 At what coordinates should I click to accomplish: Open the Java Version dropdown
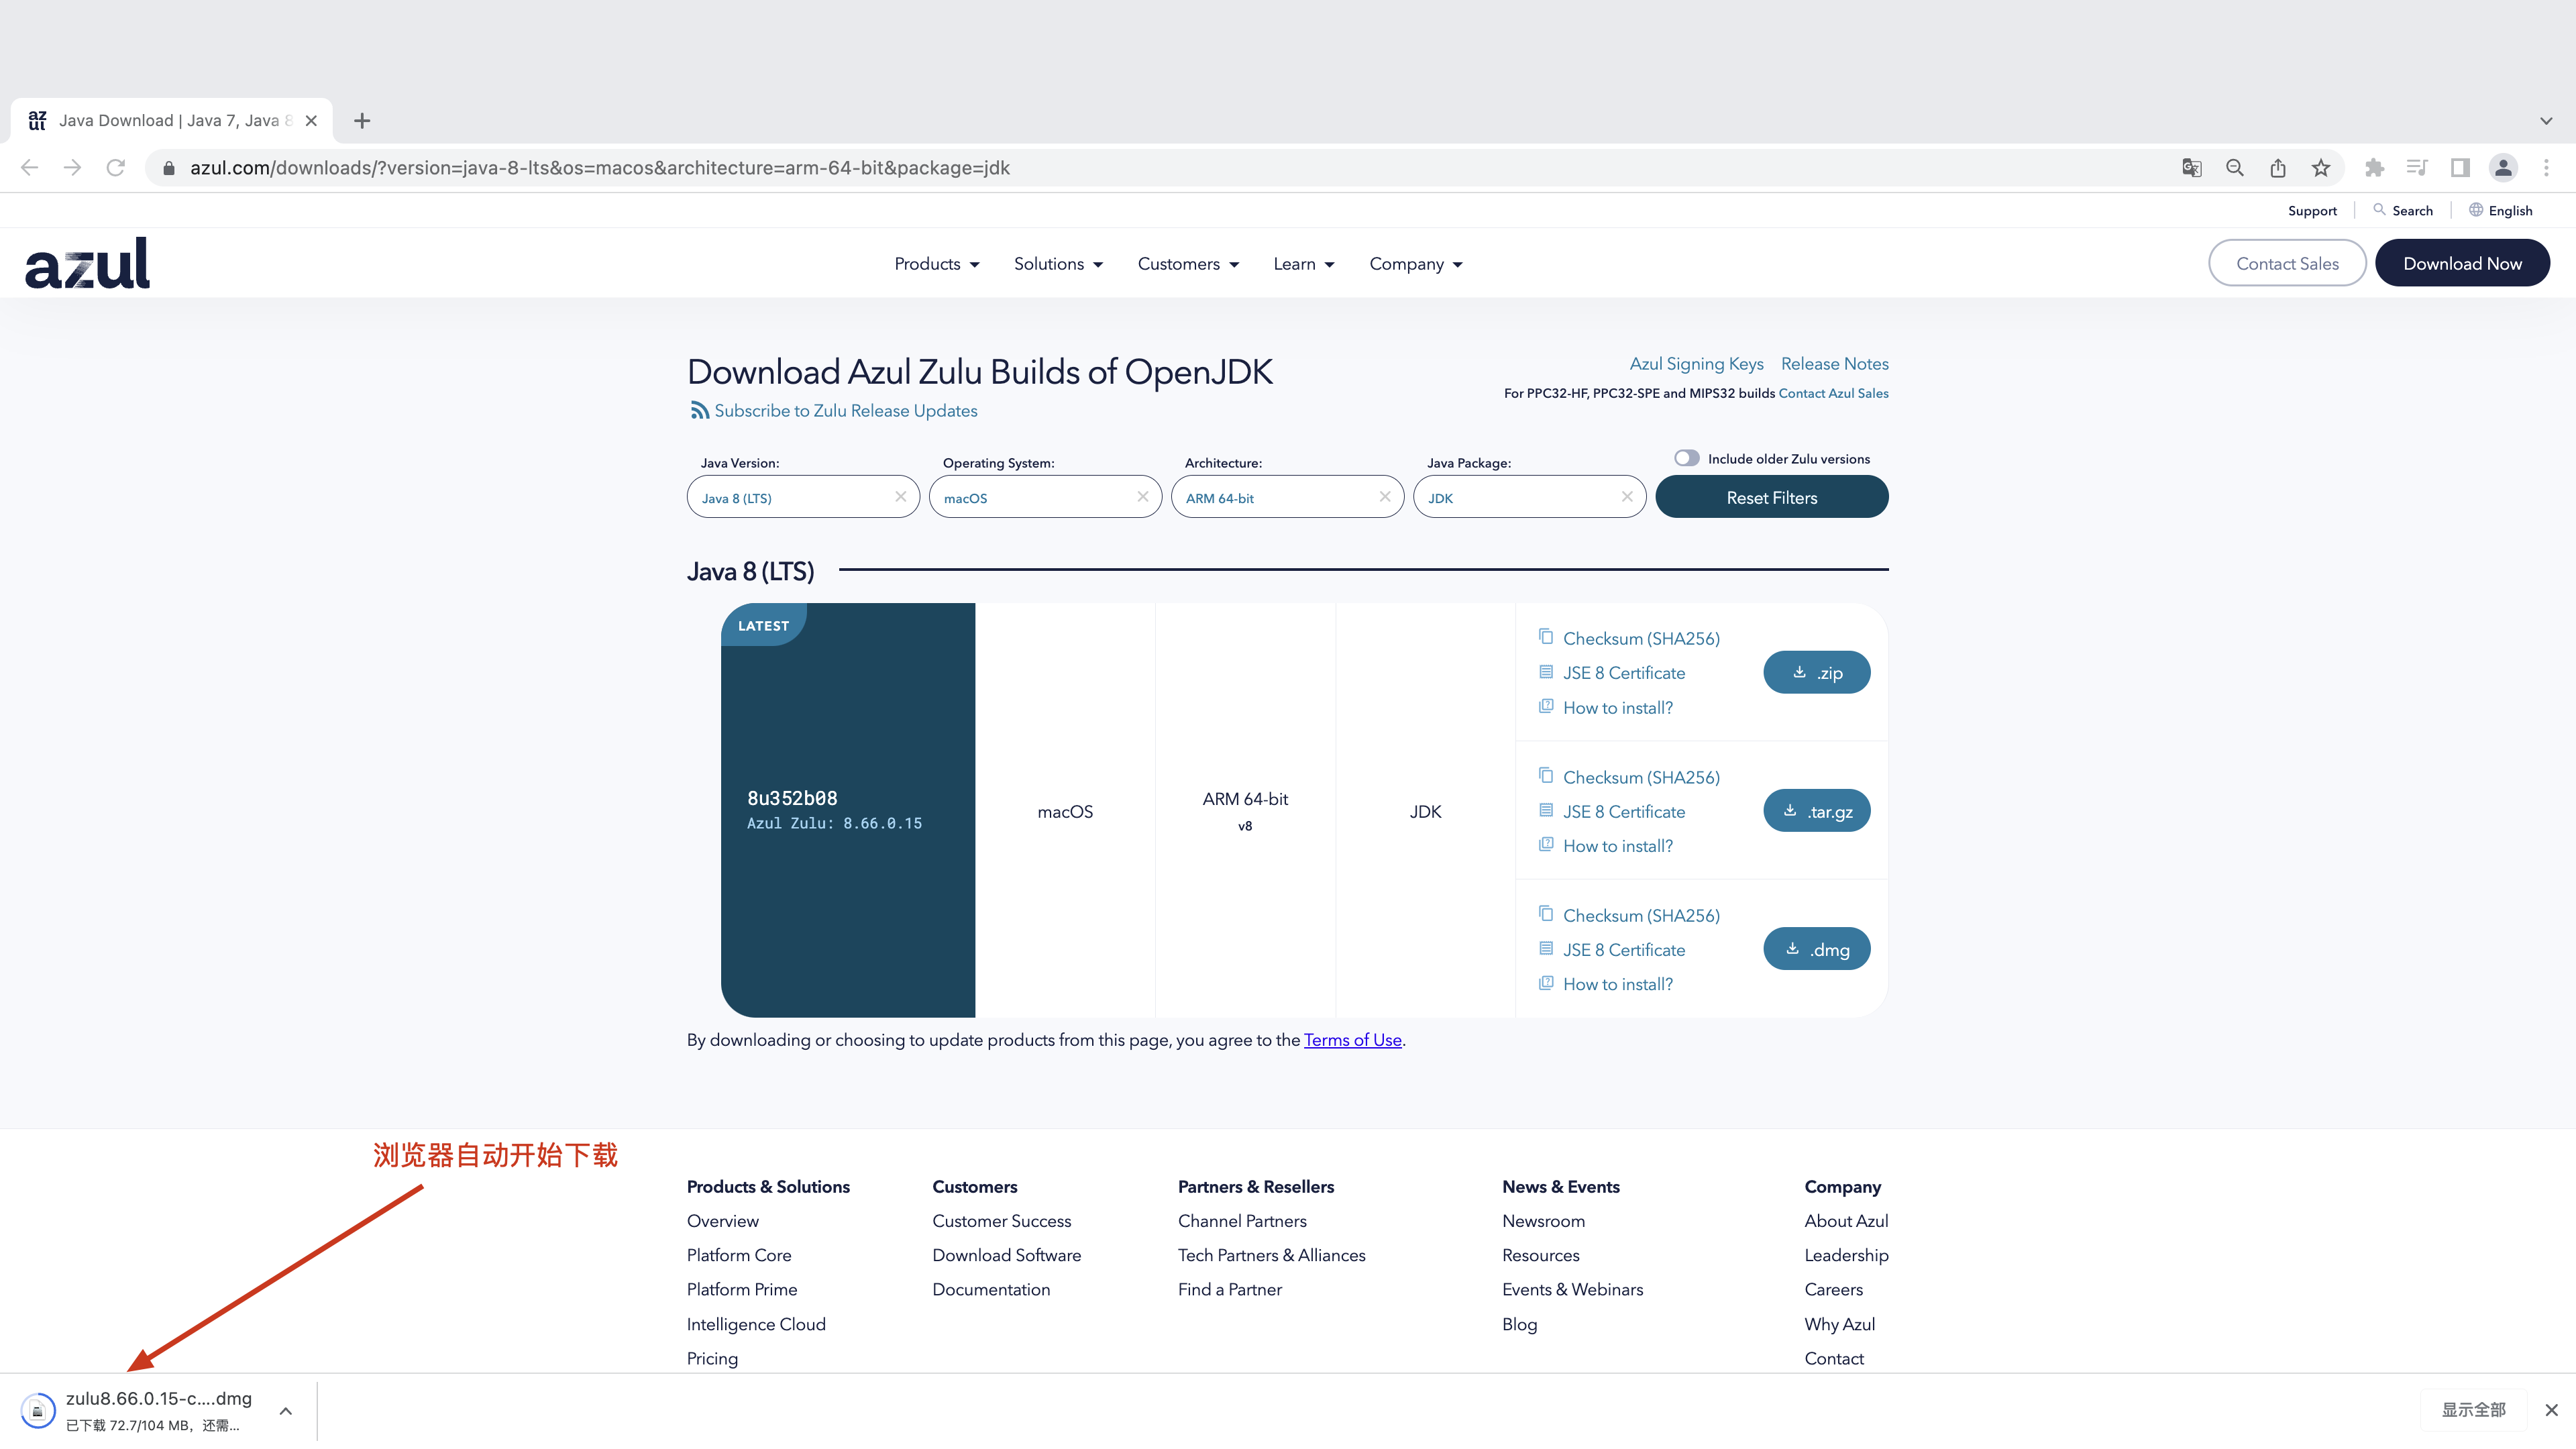tap(802, 497)
